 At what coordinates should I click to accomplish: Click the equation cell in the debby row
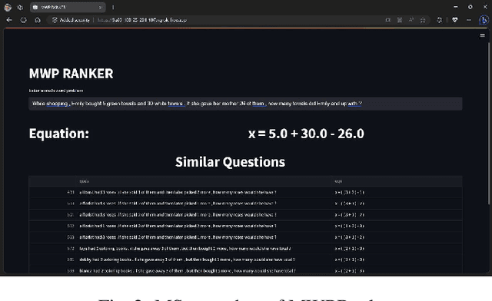click(397, 260)
